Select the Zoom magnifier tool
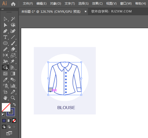This screenshot has width=148, height=138. pos(13,98)
